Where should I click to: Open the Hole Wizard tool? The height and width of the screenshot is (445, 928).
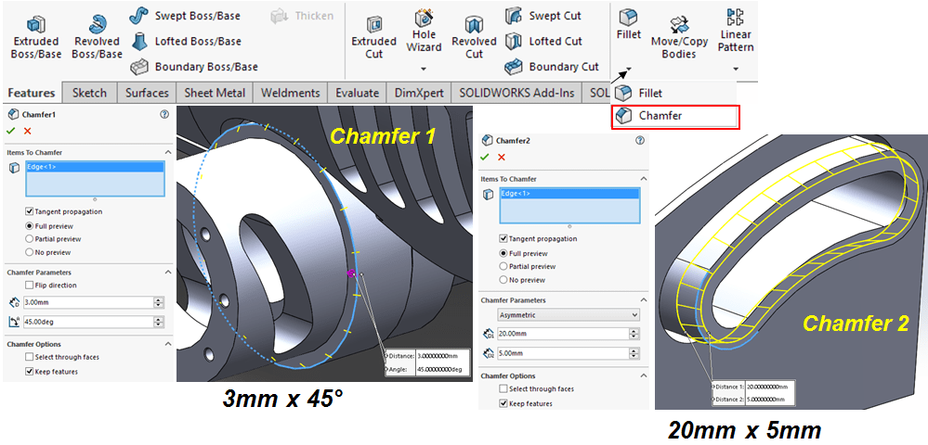pos(424,20)
